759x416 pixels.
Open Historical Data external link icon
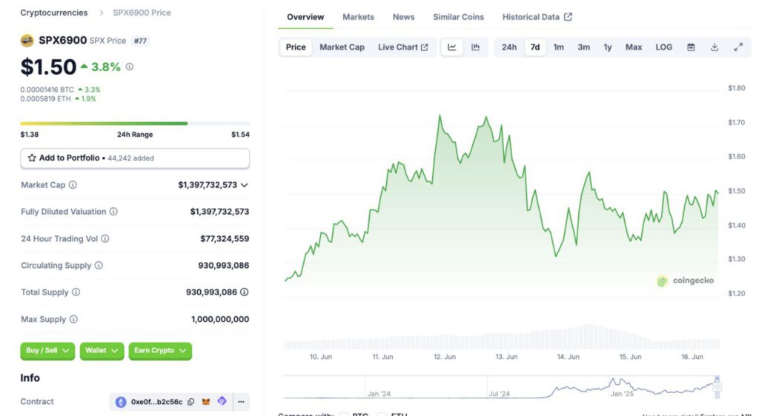pos(569,17)
